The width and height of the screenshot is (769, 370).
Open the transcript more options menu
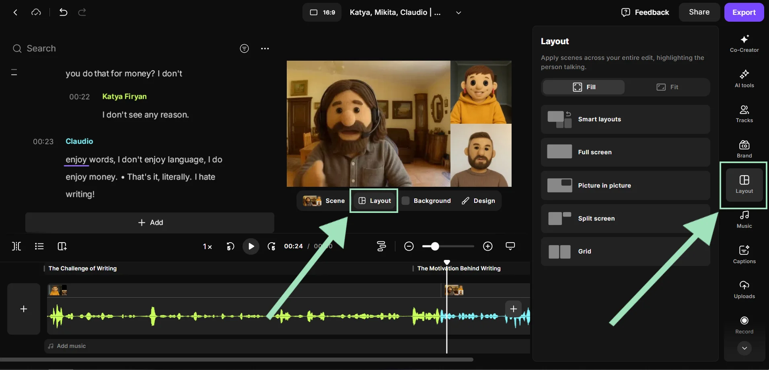(265, 49)
